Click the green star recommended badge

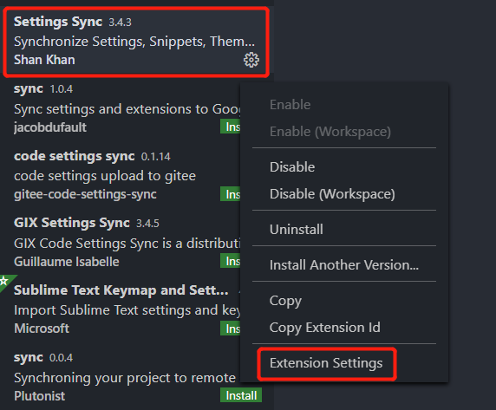6,282
